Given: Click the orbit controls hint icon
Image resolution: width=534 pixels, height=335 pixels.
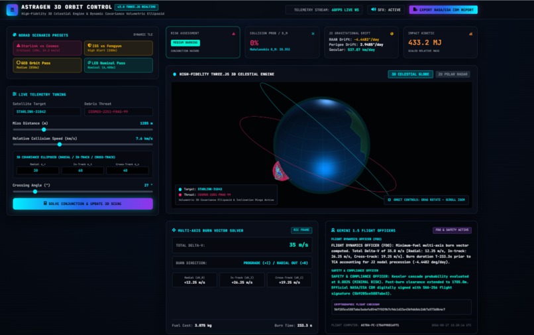Looking at the screenshot, I should pyautogui.click(x=390, y=200).
